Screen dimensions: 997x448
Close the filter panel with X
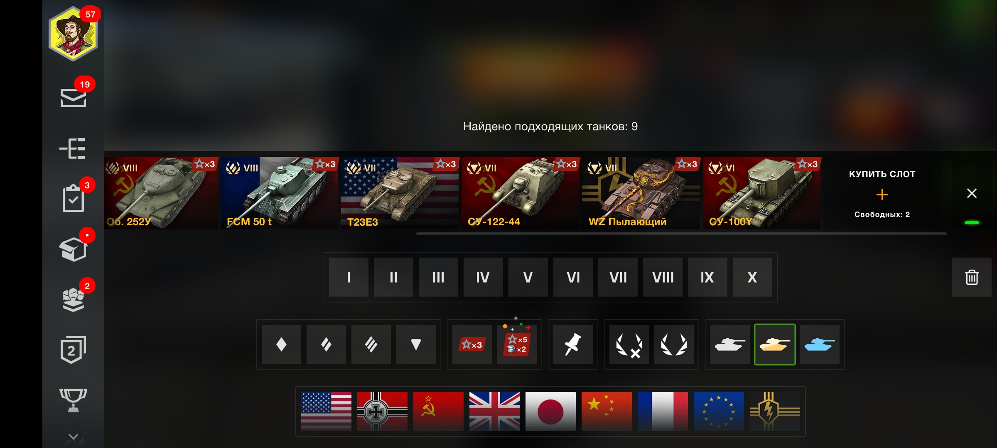tap(972, 193)
